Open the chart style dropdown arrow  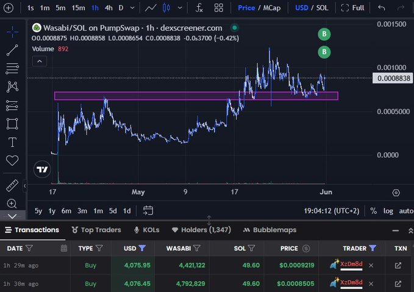pos(180,8)
